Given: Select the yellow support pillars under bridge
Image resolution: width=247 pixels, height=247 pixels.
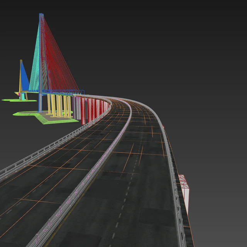Looking at the screenshot, I should point(59,106).
